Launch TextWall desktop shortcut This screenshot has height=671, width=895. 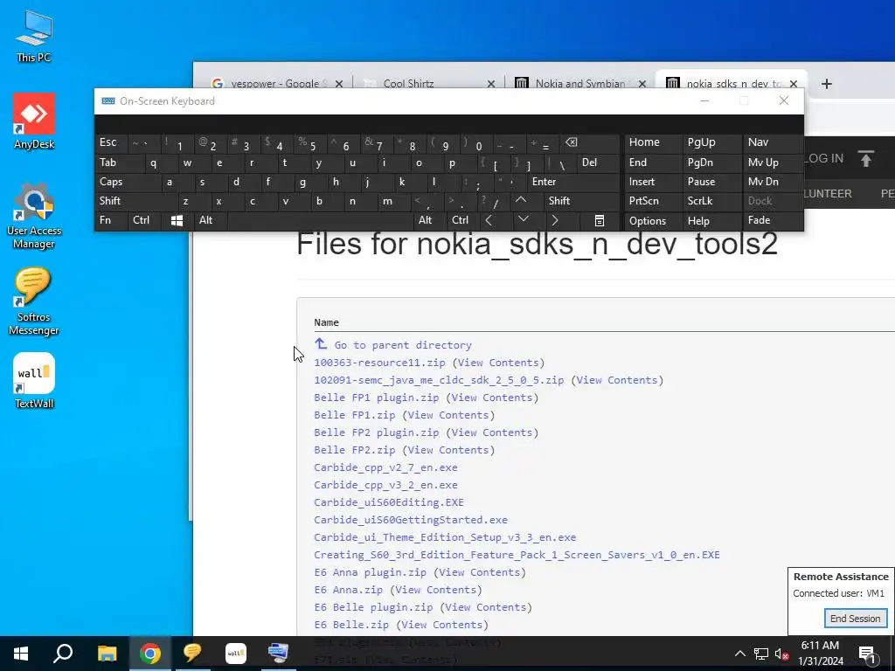click(x=34, y=381)
